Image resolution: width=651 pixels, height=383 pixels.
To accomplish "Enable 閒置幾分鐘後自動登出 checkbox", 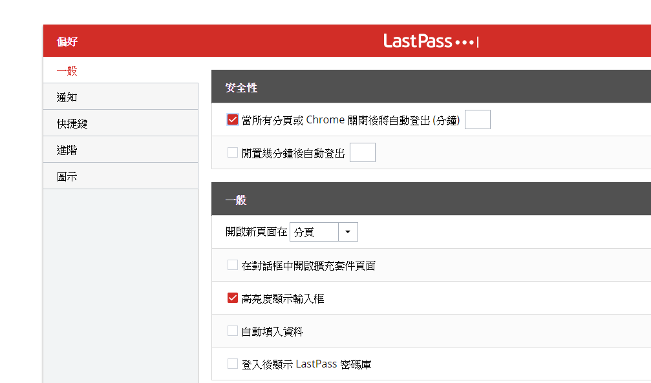I will pyautogui.click(x=233, y=152).
